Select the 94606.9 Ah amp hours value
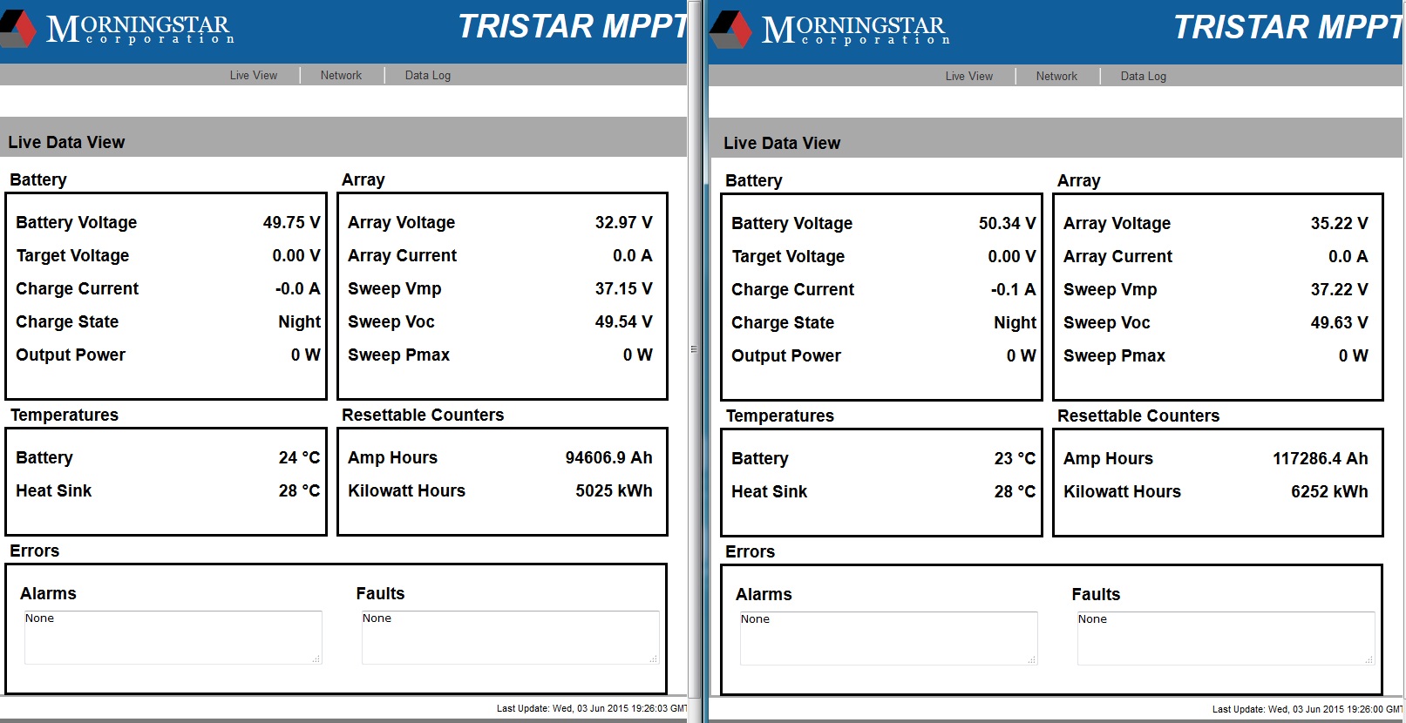Image resolution: width=1406 pixels, height=723 pixels. pos(609,457)
